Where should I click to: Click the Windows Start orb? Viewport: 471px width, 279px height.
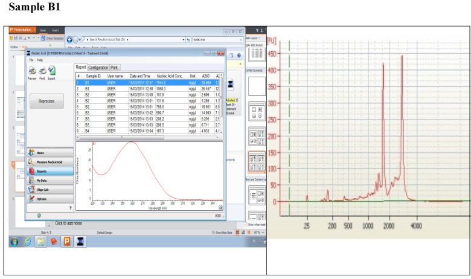tap(14, 242)
